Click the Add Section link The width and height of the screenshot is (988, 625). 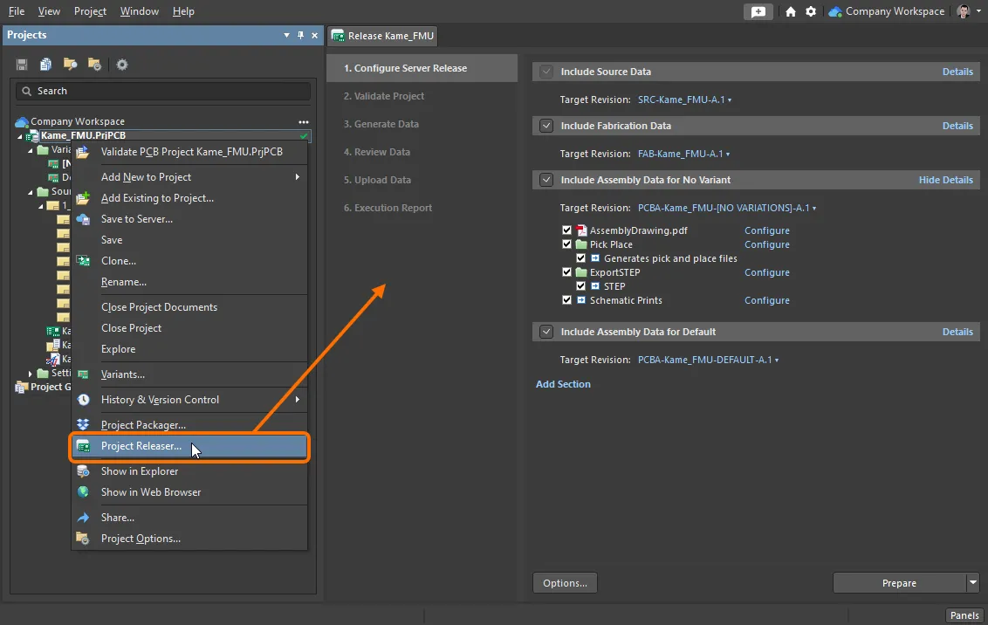click(x=563, y=384)
